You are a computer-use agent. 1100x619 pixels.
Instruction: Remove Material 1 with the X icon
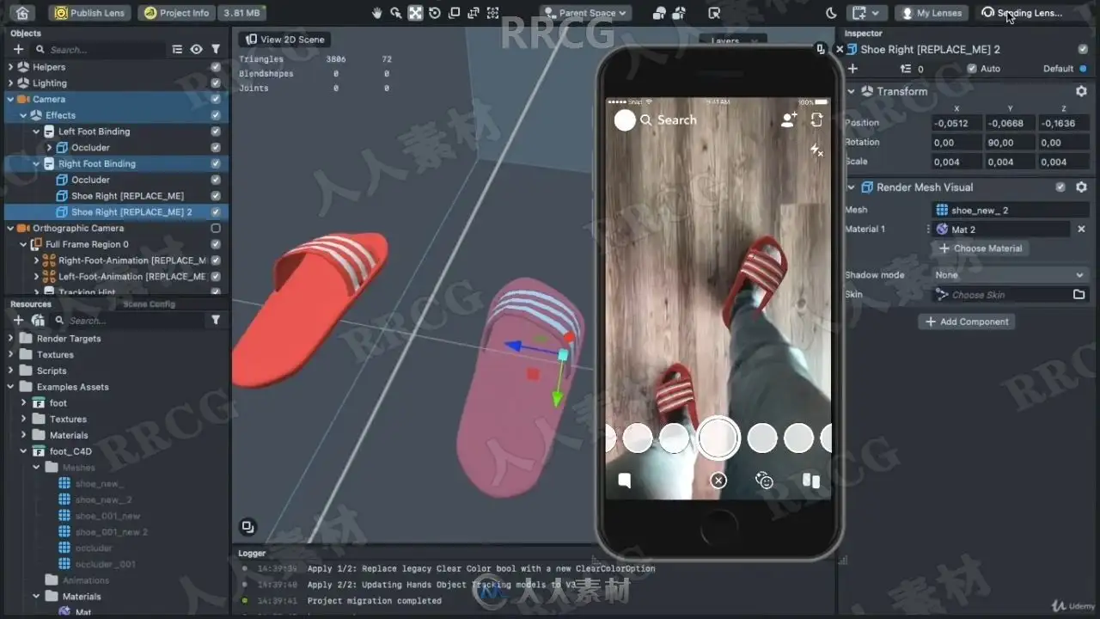[1081, 229]
